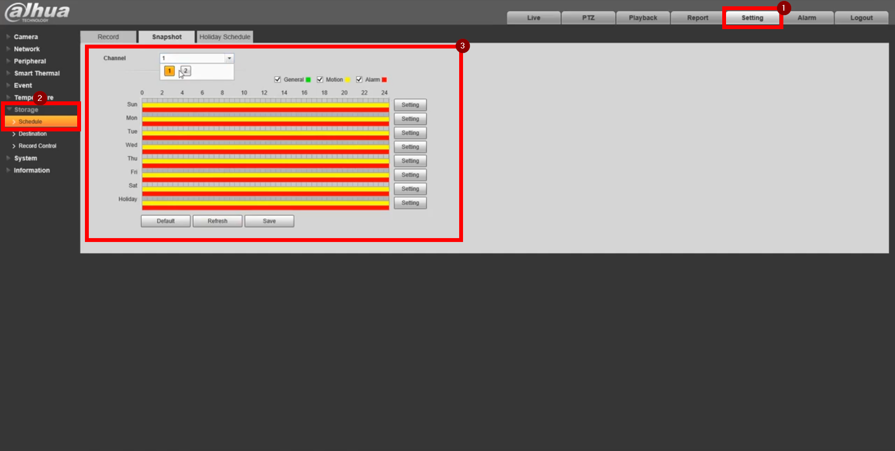
Task: Click the Fri timeline bar
Action: pos(265,175)
